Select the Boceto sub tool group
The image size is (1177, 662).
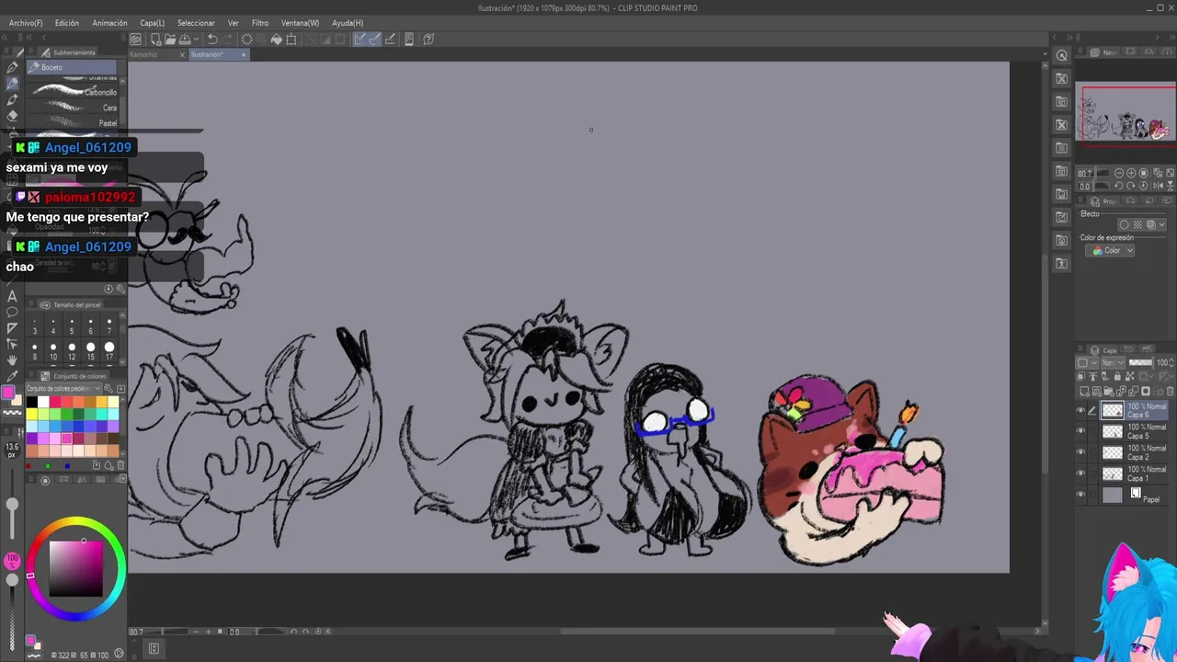tap(72, 67)
